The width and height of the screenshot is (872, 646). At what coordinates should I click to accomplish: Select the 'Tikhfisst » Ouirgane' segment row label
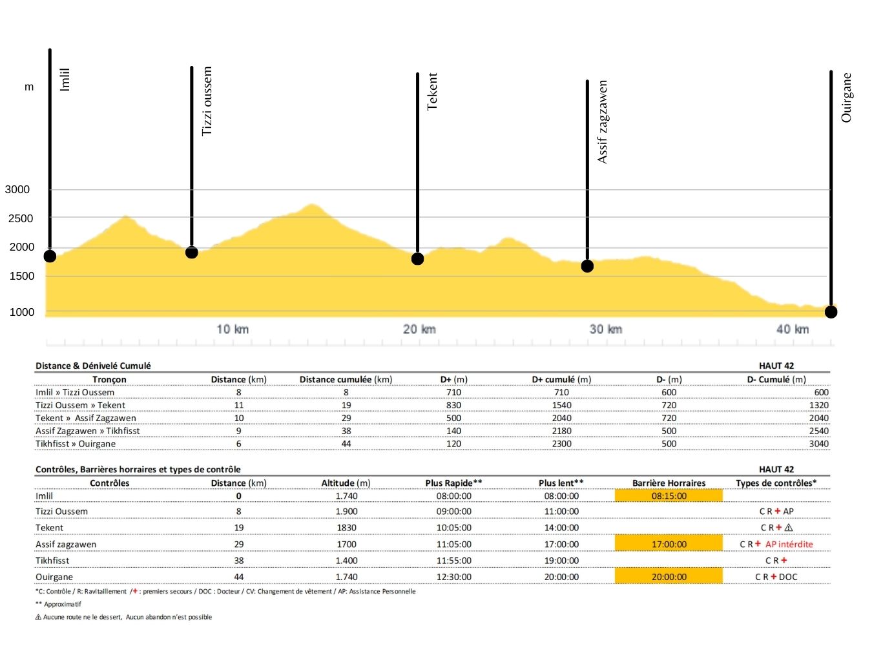pyautogui.click(x=76, y=444)
